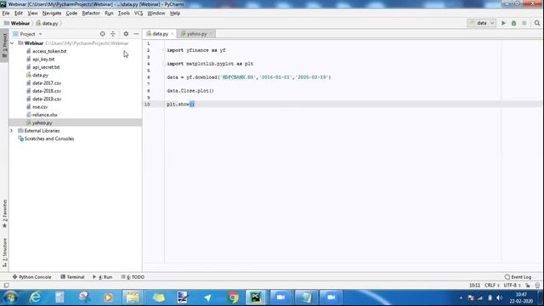Open the Window menu
544x306 pixels.
point(156,14)
